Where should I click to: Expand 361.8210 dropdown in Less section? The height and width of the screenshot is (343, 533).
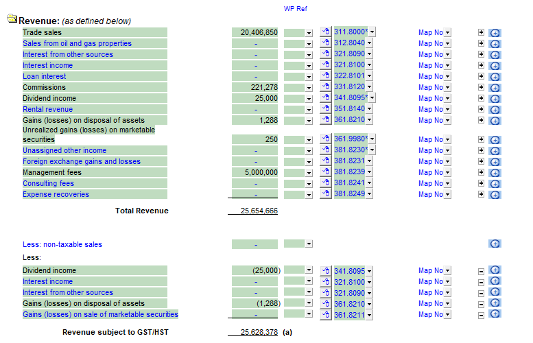(370, 305)
